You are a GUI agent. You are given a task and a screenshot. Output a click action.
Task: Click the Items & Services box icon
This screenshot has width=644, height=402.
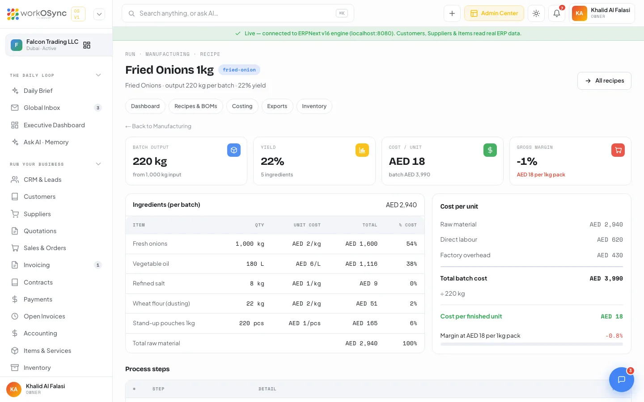point(15,351)
